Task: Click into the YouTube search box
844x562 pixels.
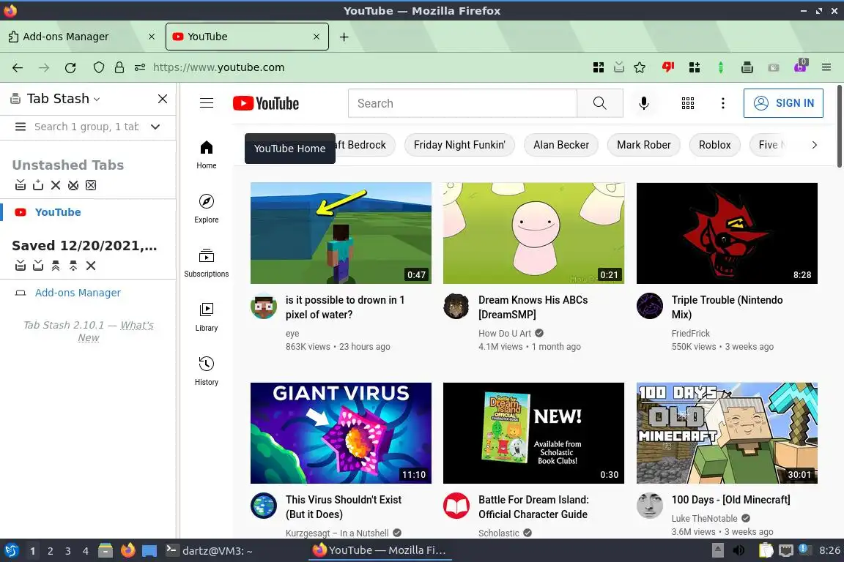Action: coord(463,103)
